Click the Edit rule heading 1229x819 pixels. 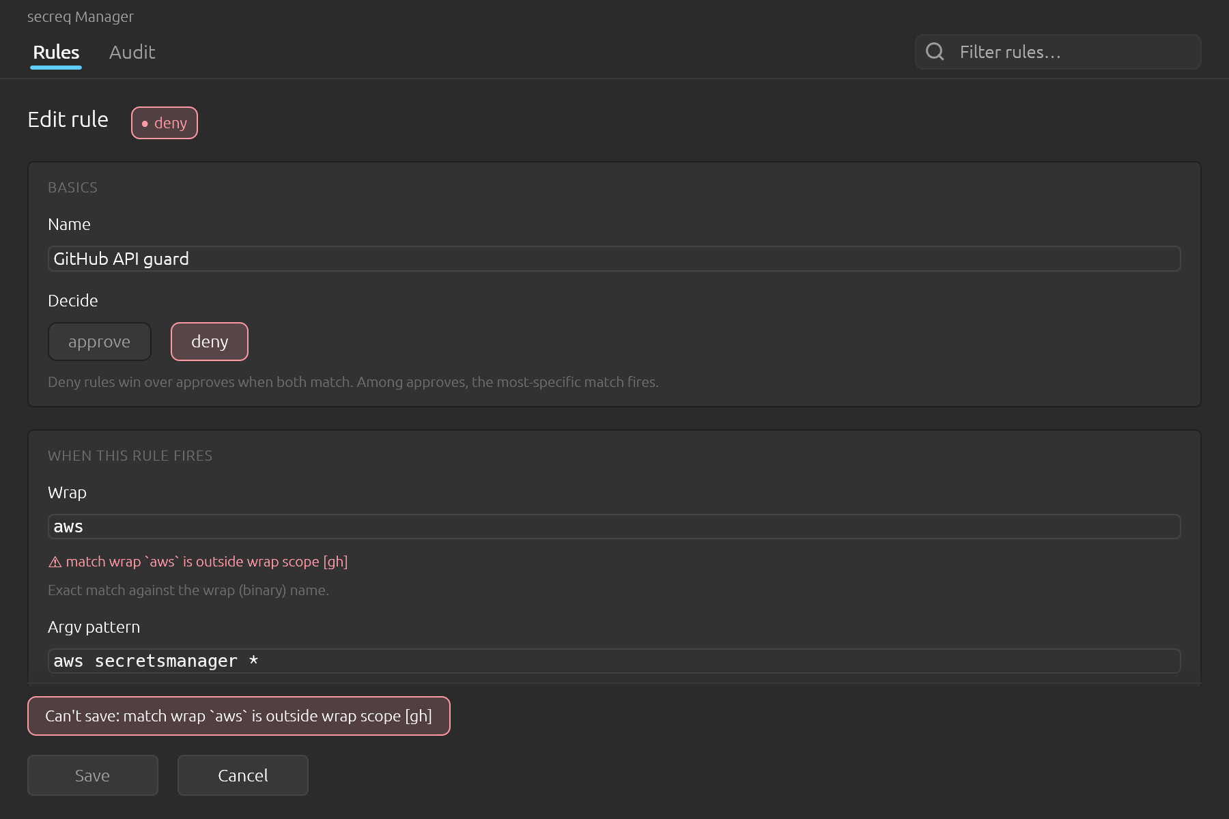[x=68, y=119]
